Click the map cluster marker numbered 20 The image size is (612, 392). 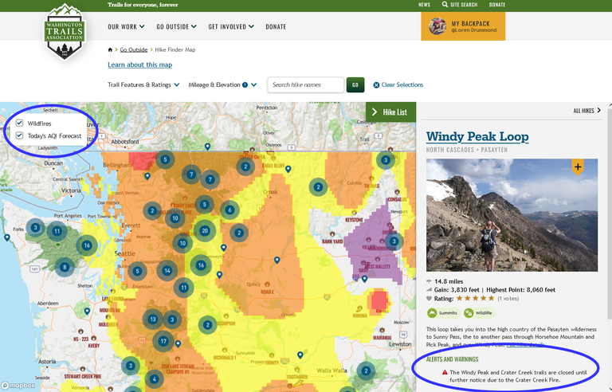205,231
